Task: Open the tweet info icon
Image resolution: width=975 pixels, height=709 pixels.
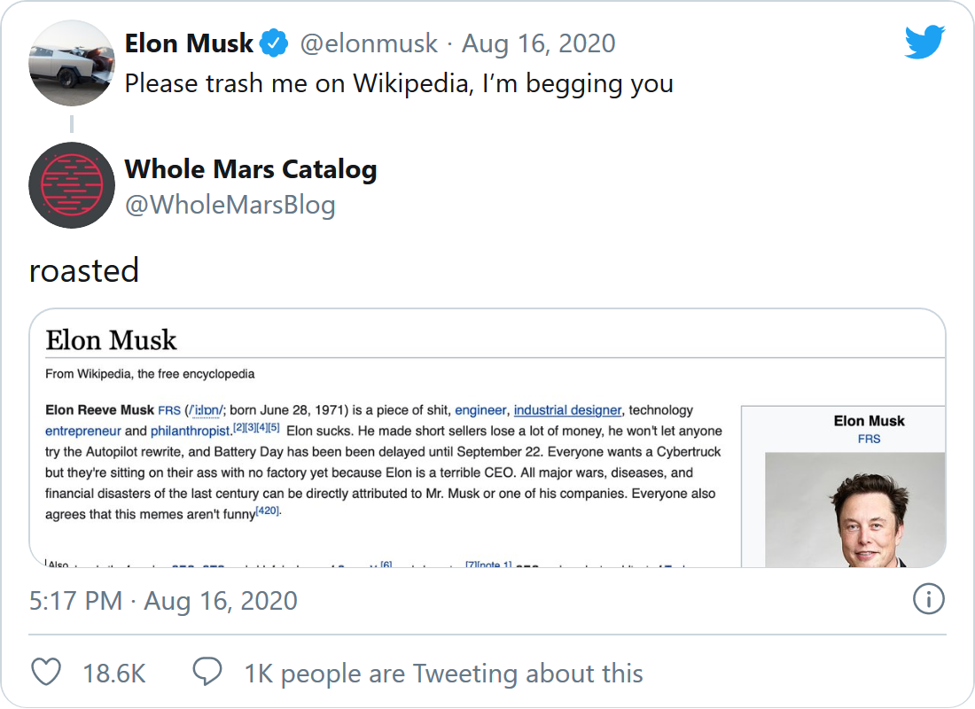Action: pos(928,600)
